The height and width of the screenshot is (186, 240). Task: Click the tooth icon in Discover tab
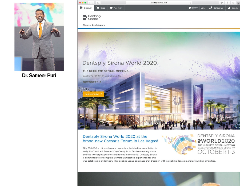click(x=81, y=8)
